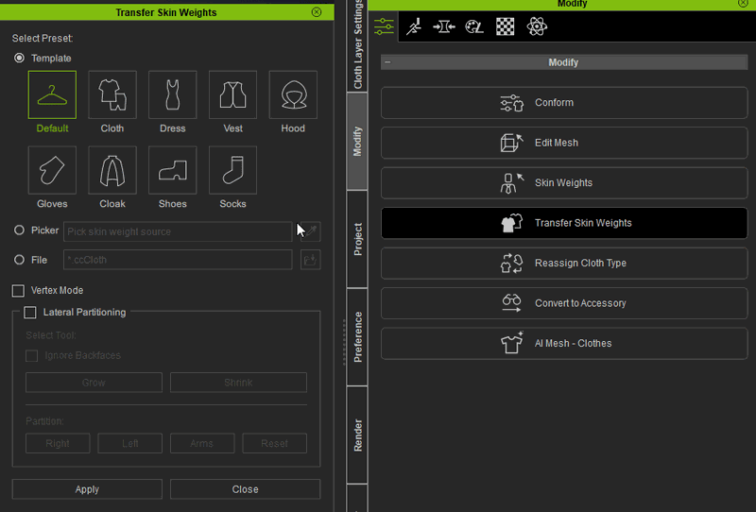Viewport: 756px width, 512px height.
Task: Select the Default hanger preset
Action: 52,94
